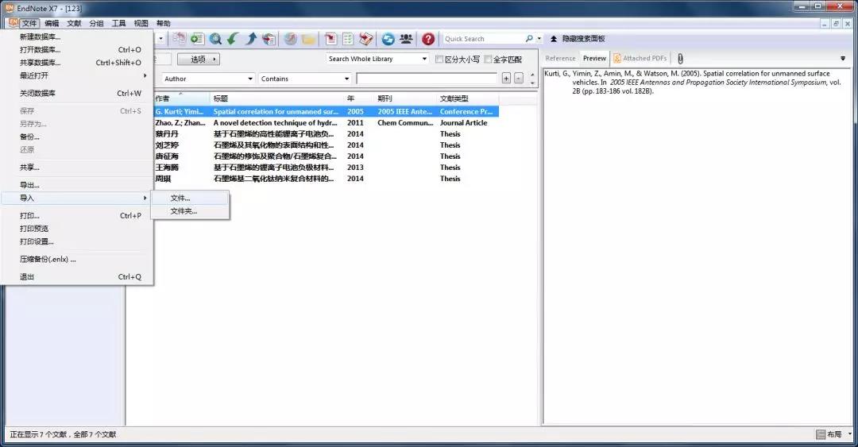Click the Copy to Local Library toolbar icon
Viewport: 858px width, 447px height.
[180, 38]
